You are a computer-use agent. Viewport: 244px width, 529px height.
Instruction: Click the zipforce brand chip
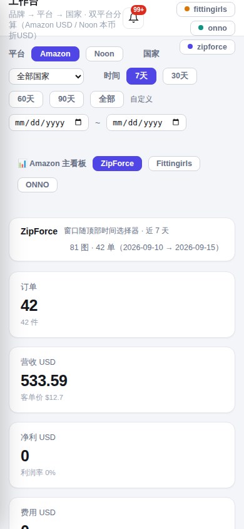(x=207, y=47)
